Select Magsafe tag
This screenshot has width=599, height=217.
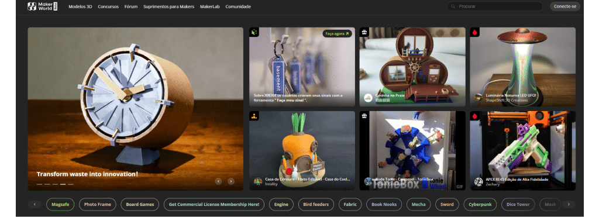tap(60, 204)
